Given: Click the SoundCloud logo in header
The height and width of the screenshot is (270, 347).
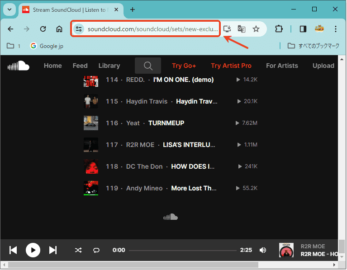Looking at the screenshot, I should 19,66.
